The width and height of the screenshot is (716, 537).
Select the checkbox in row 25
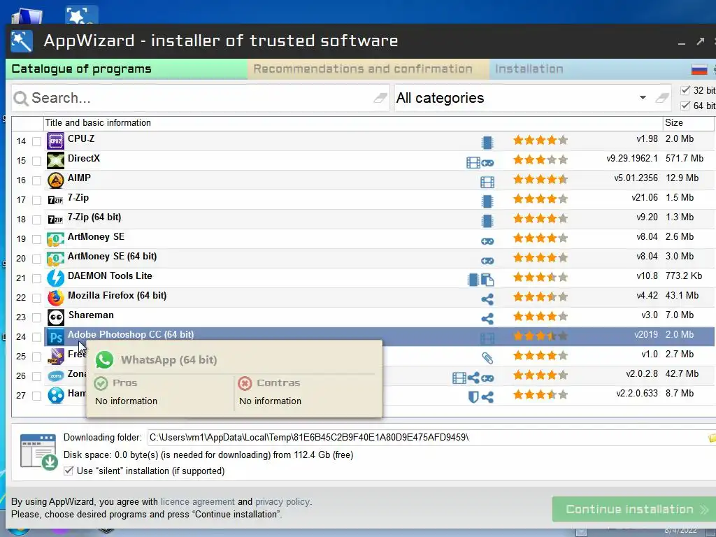(36, 357)
